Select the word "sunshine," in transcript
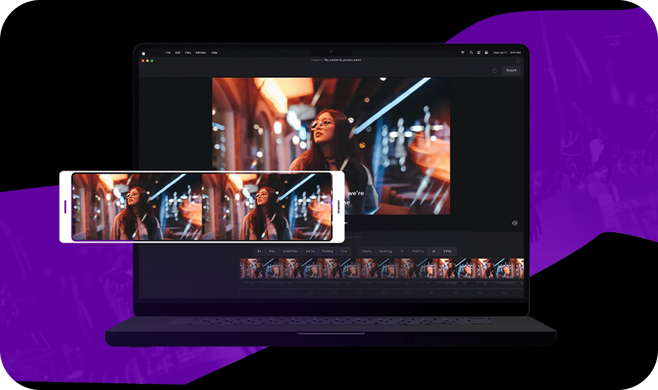This screenshot has height=390, width=658. pos(290,251)
